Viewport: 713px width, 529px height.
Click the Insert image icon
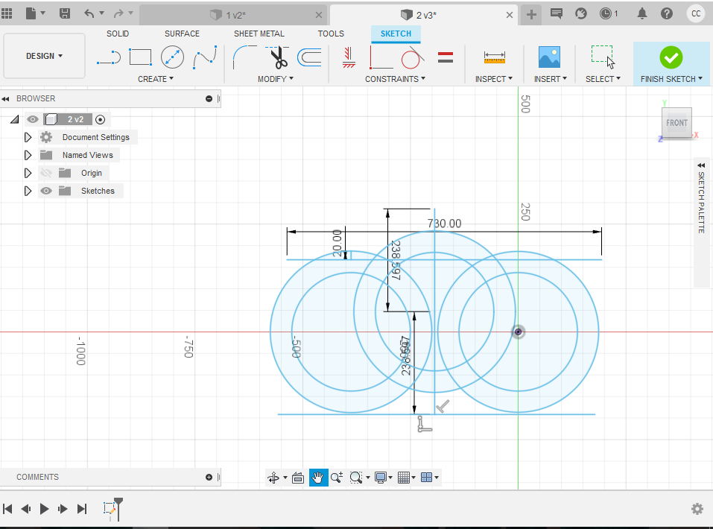(549, 57)
